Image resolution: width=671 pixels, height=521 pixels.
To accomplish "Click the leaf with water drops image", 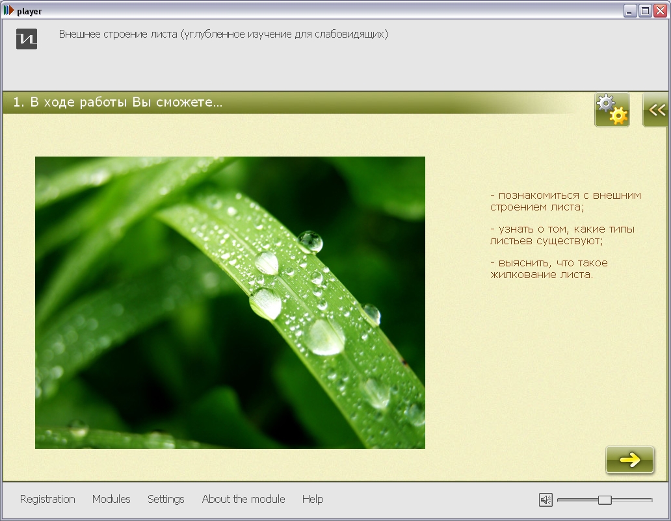I will [230, 302].
